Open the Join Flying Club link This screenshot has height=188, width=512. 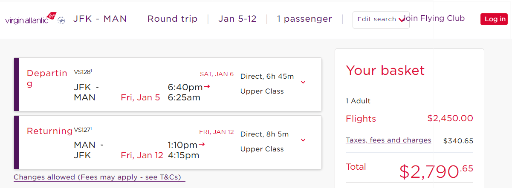(434, 18)
